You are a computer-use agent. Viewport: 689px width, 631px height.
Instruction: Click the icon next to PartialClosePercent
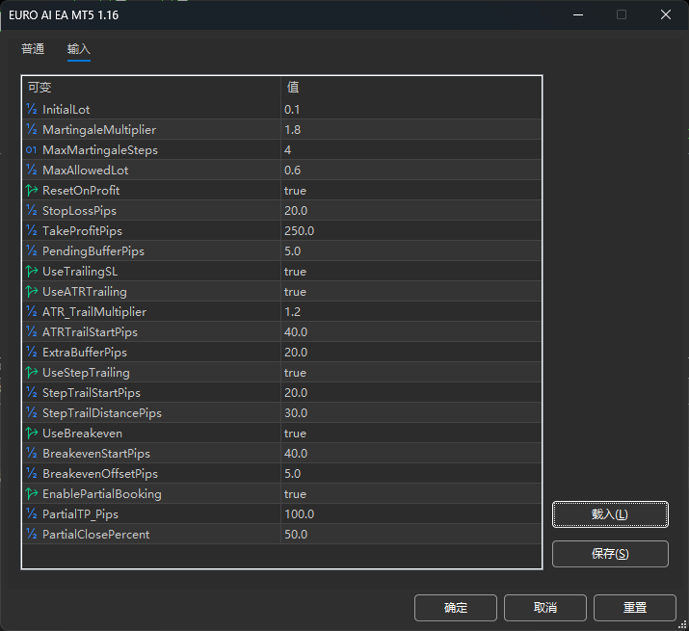(x=32, y=535)
